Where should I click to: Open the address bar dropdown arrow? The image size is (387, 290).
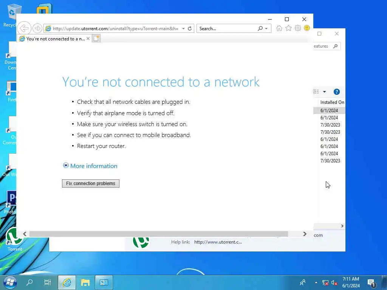tap(183, 29)
